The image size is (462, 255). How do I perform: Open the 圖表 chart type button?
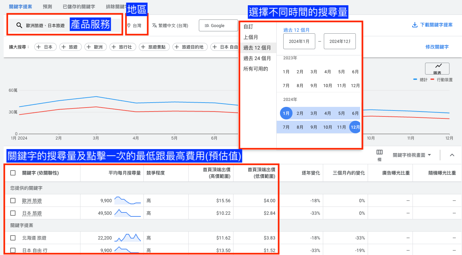click(x=437, y=69)
